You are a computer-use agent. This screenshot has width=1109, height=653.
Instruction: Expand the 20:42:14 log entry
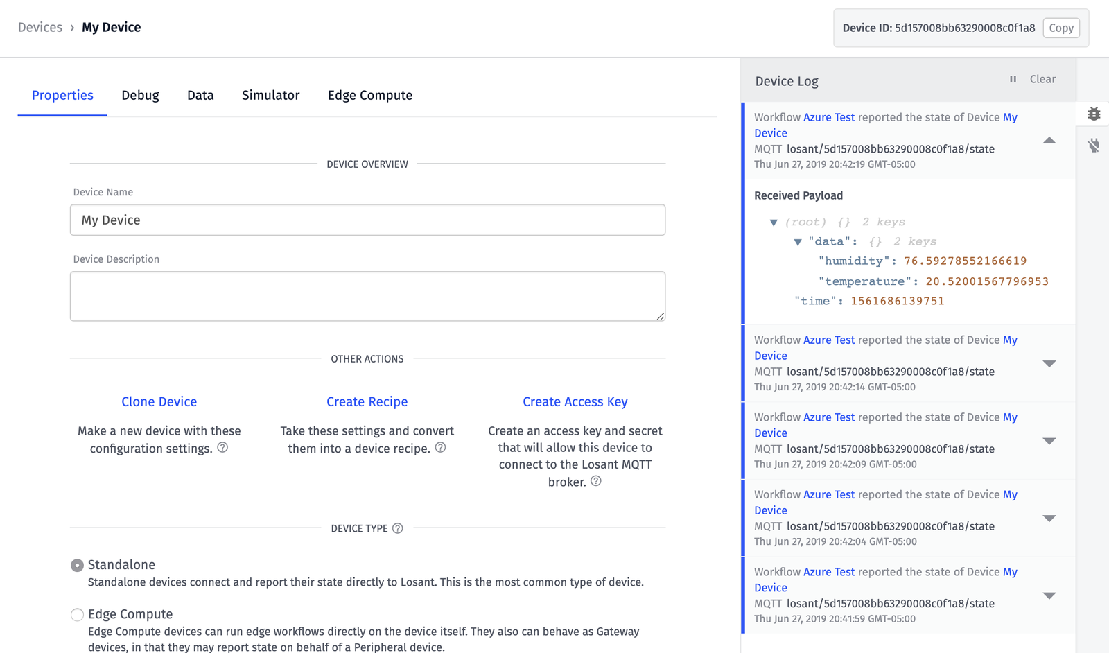click(1049, 364)
